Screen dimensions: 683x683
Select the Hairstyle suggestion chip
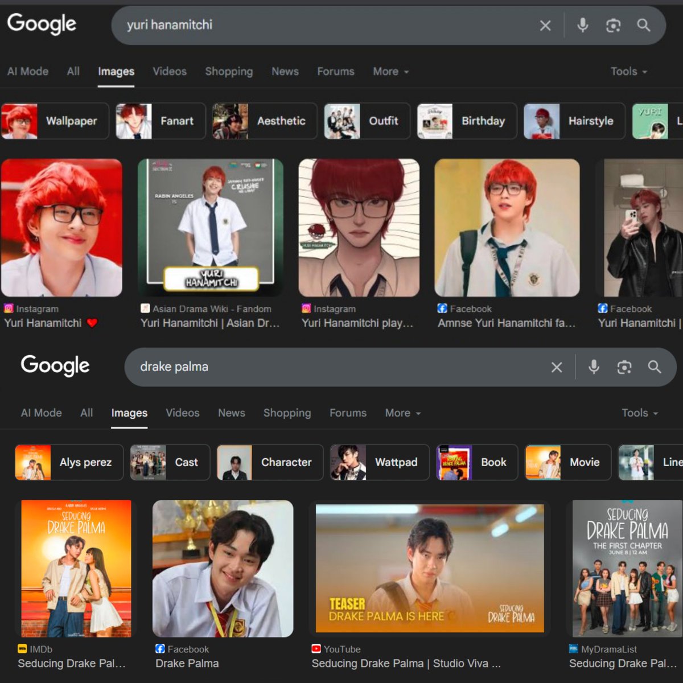point(574,121)
